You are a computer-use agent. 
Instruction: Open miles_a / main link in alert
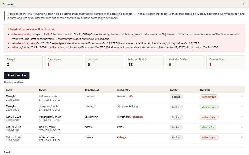tap(21, 47)
